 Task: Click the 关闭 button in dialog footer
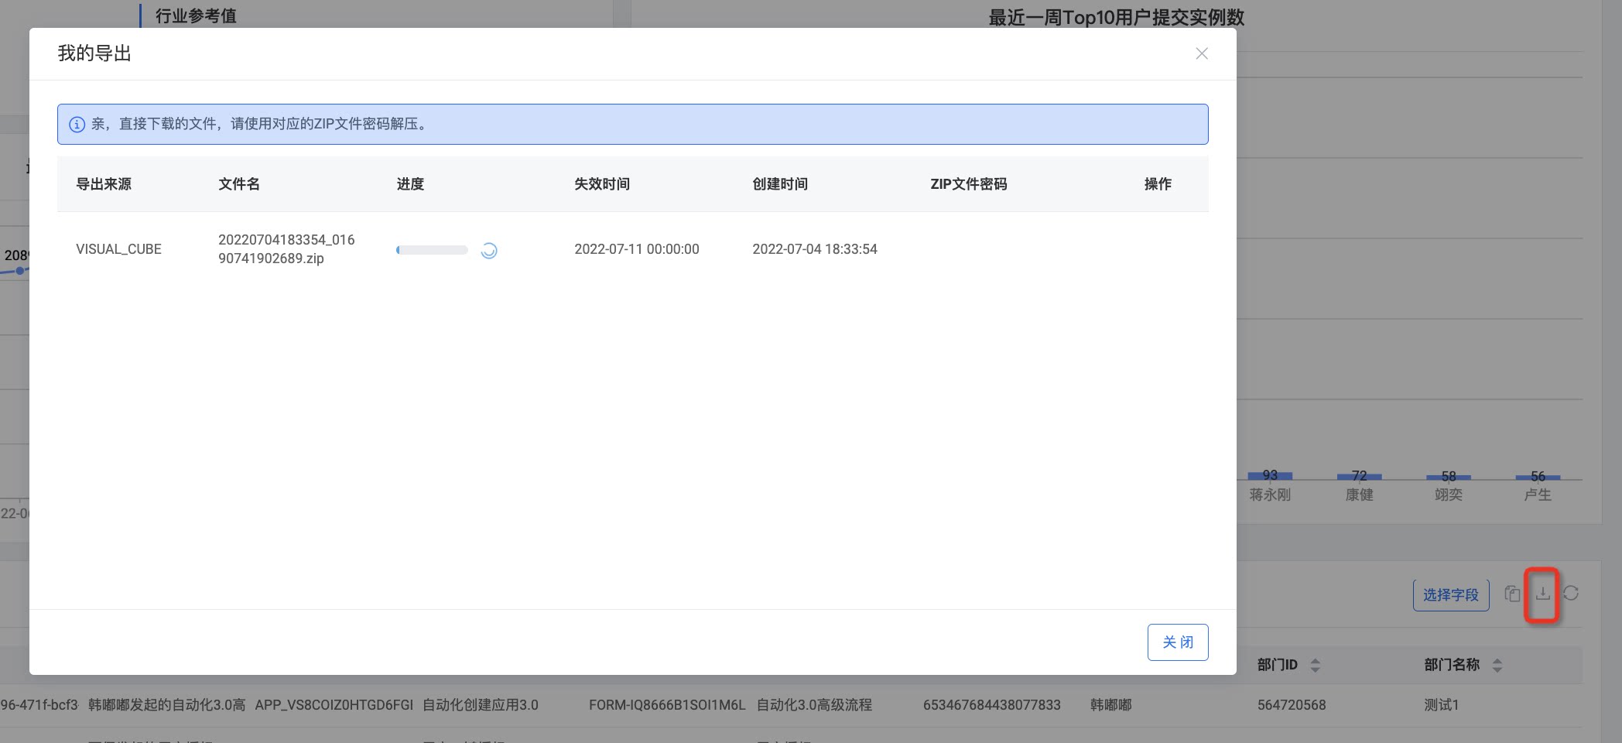1178,642
